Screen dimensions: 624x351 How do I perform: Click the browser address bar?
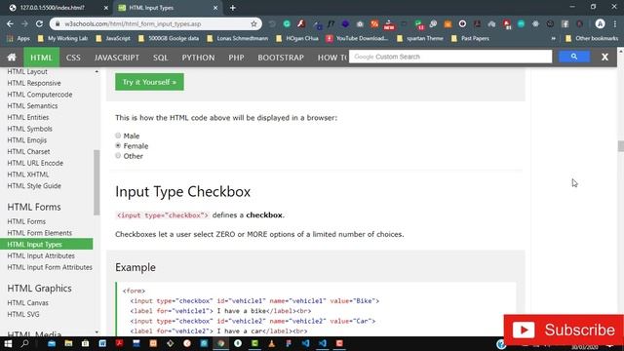tap(155, 23)
